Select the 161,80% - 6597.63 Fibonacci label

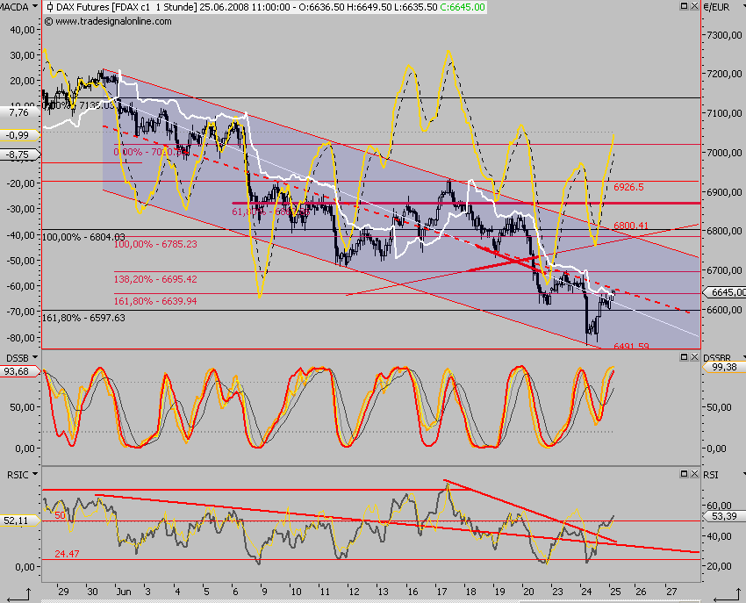pos(83,318)
